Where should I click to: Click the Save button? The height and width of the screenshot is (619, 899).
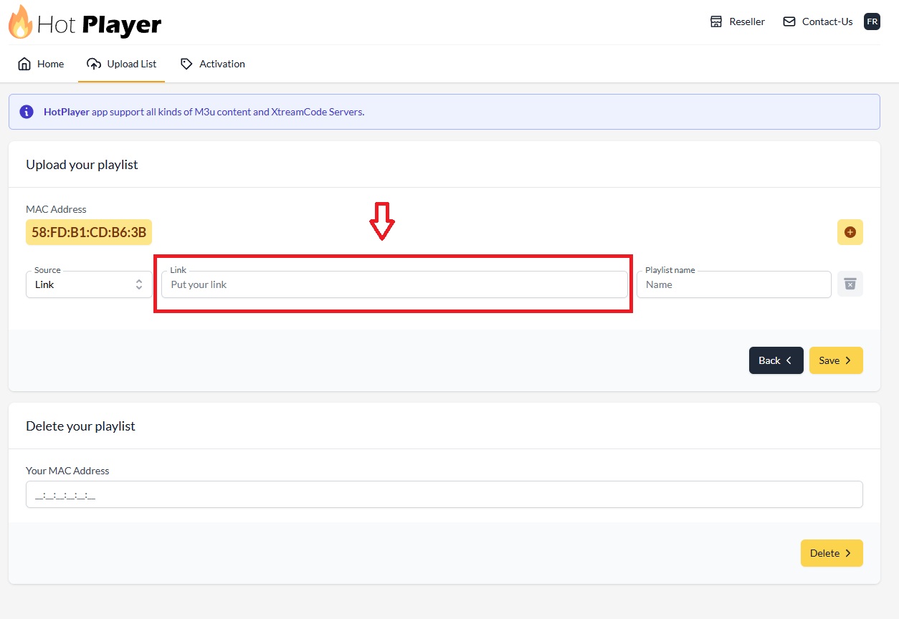[836, 360]
